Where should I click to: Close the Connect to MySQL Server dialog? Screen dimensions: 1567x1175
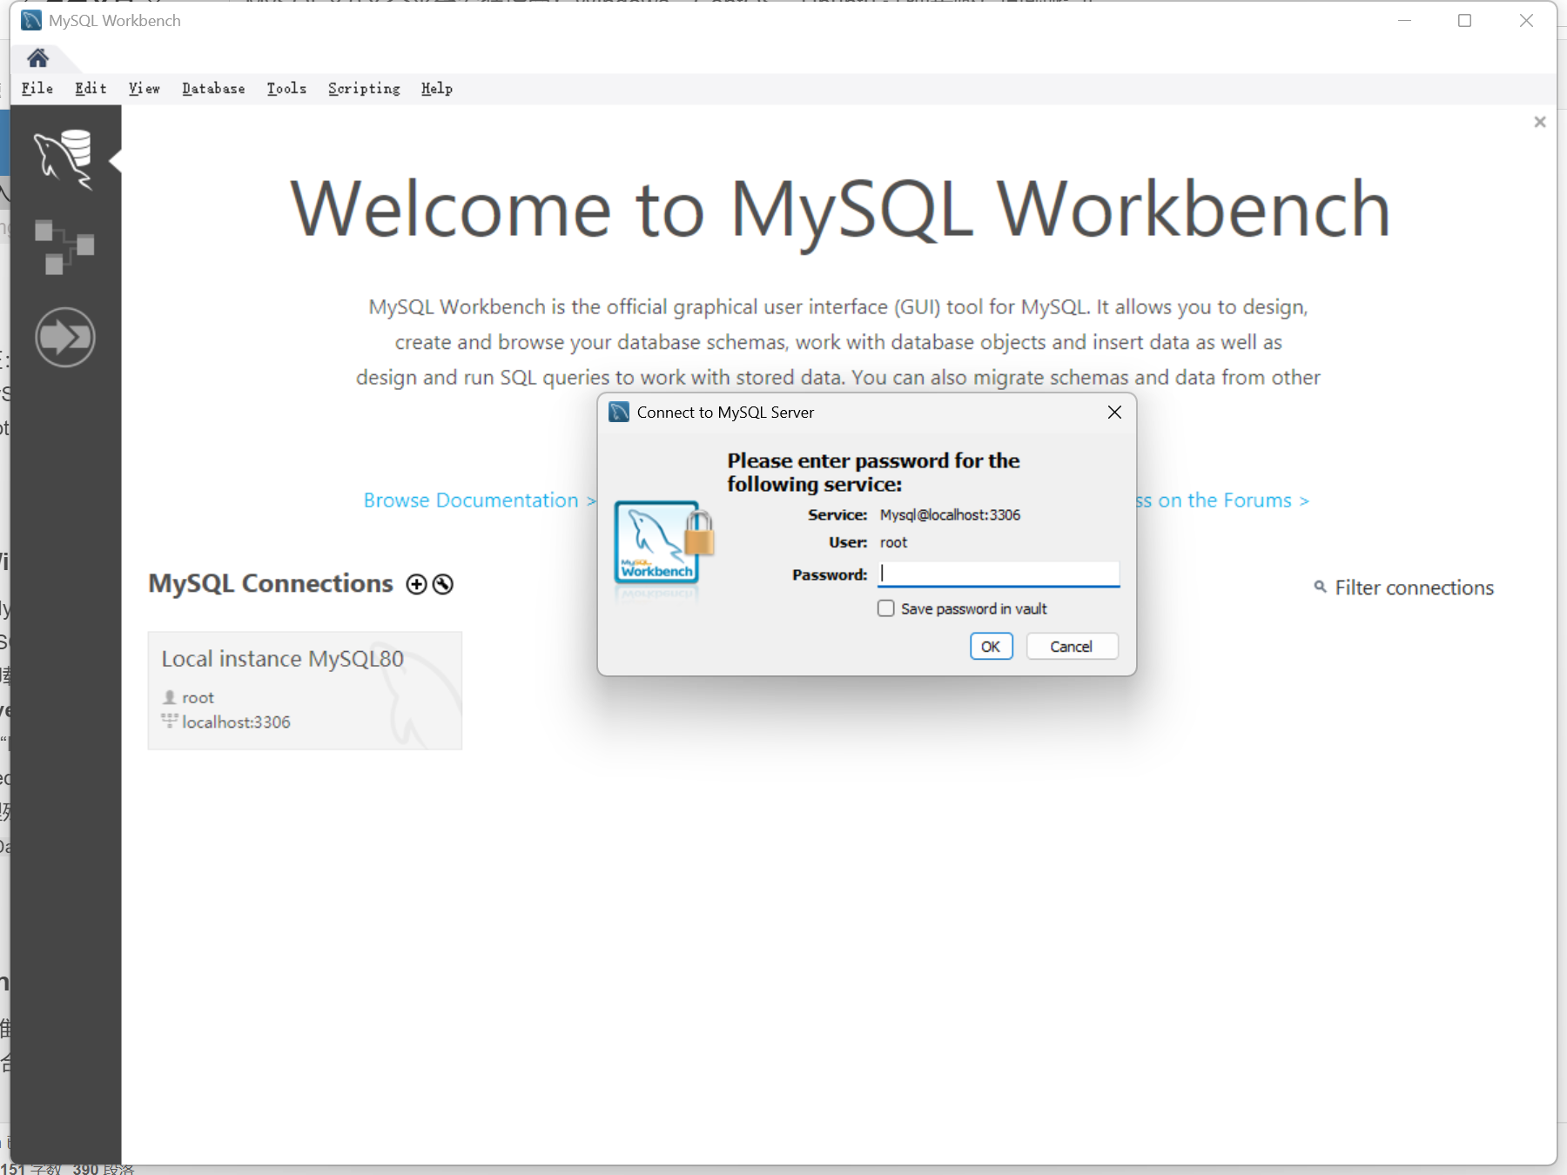coord(1113,413)
